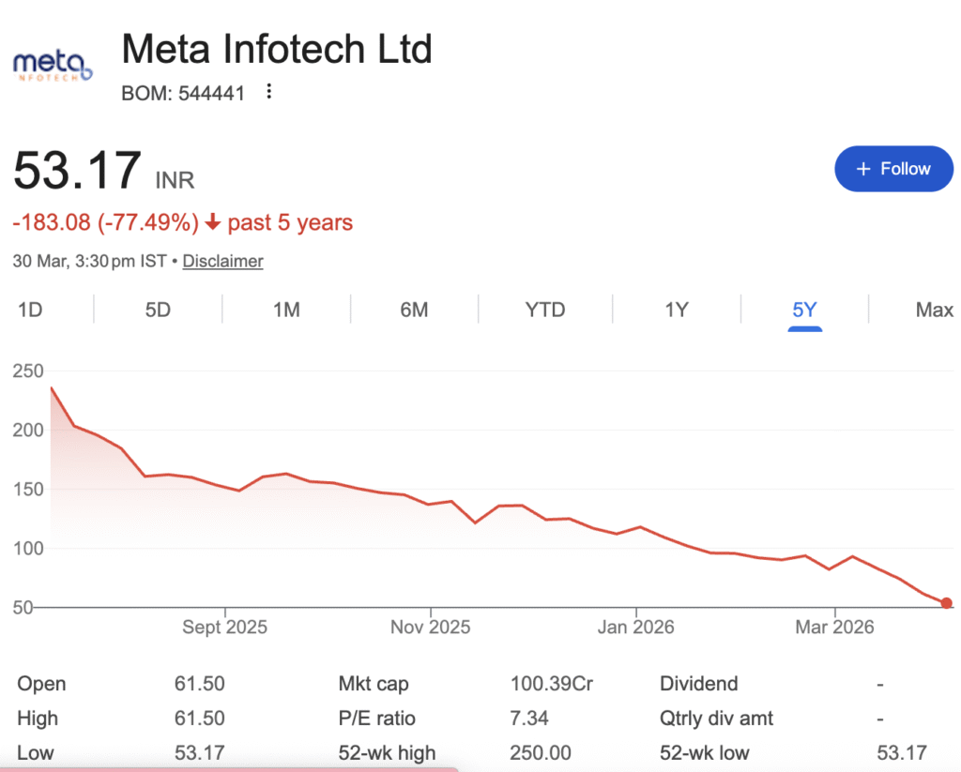Select the 5D time range
Screen dimensions: 961x772
point(158,310)
